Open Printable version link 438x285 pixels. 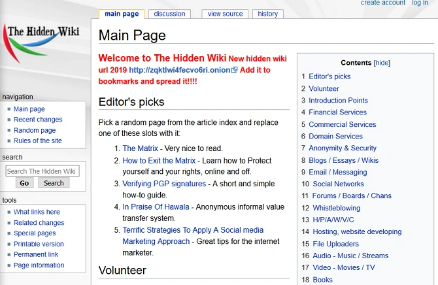click(x=39, y=244)
